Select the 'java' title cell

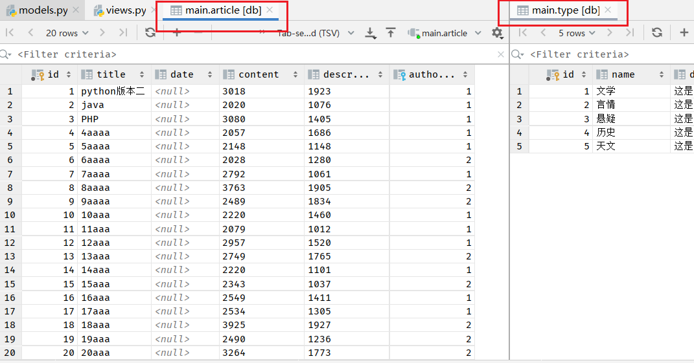(114, 105)
